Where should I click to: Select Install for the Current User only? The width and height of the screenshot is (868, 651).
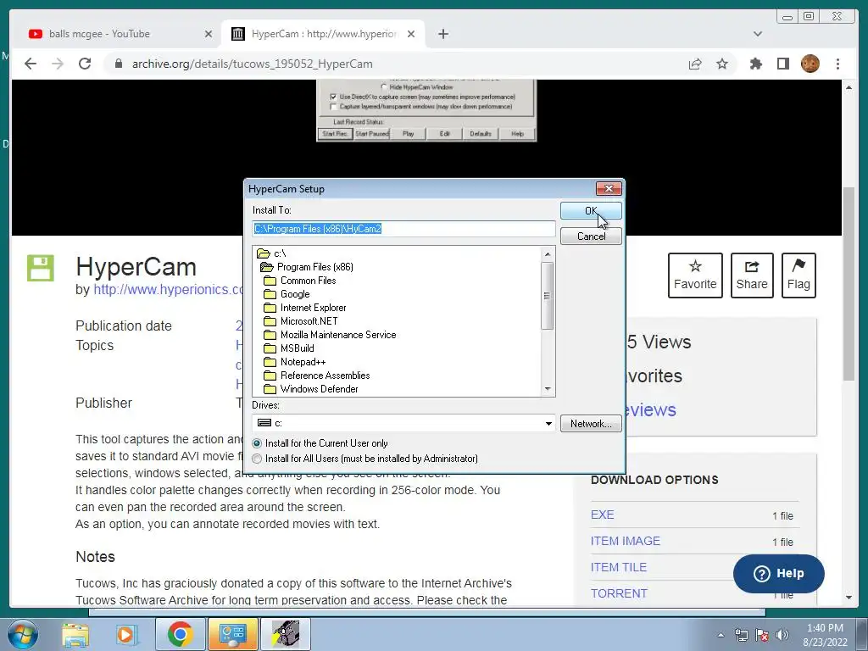tap(320, 443)
